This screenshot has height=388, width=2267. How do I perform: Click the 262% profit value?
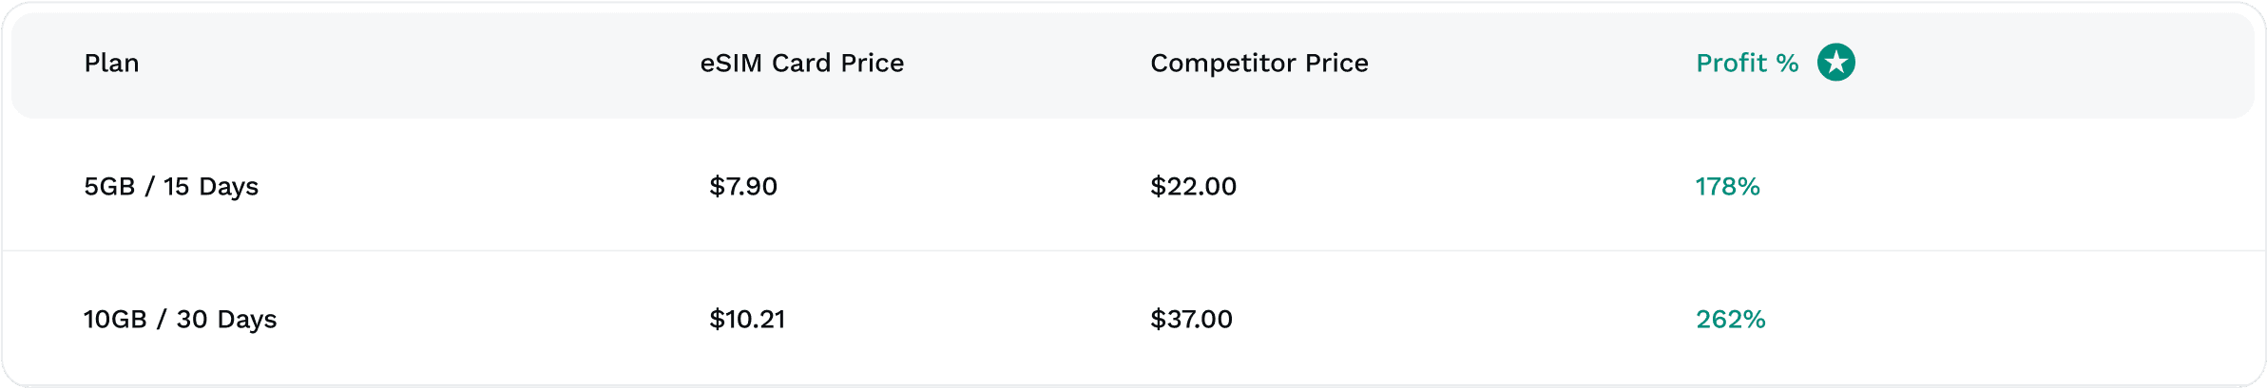coord(1730,319)
